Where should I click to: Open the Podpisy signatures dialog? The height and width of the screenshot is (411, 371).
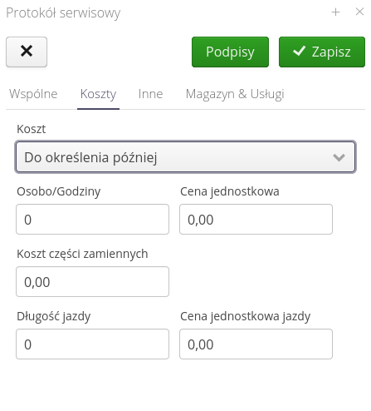[230, 52]
